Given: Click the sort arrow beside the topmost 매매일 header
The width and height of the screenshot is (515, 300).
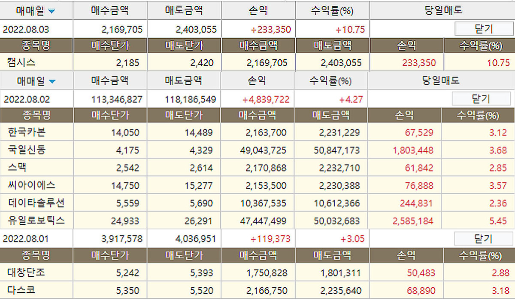Looking at the screenshot, I should (51, 12).
